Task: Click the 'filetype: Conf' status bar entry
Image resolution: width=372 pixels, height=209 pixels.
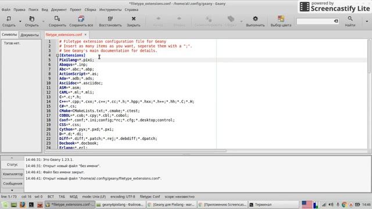Action: point(150,197)
